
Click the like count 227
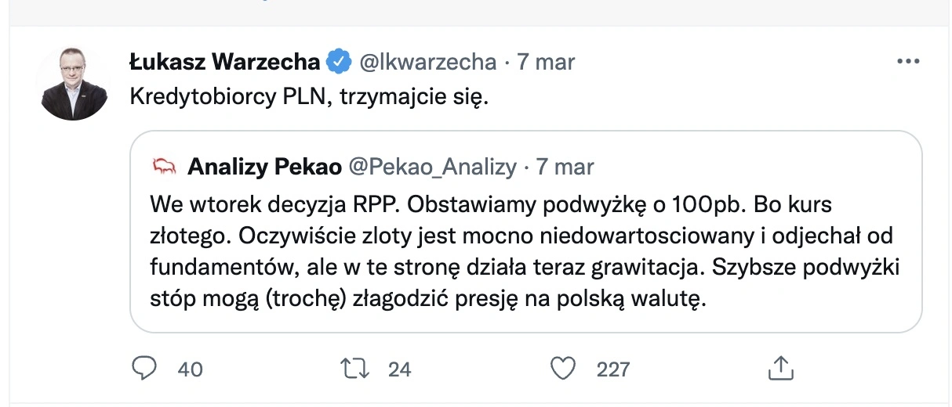point(612,369)
